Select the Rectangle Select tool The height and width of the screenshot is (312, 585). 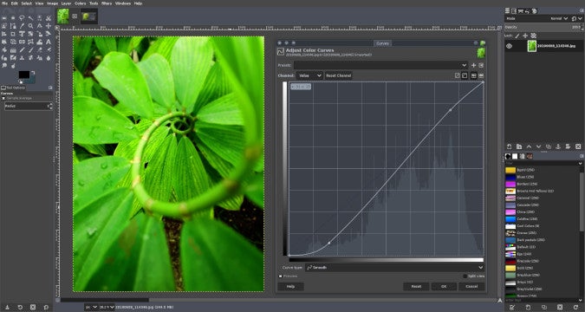pos(4,17)
